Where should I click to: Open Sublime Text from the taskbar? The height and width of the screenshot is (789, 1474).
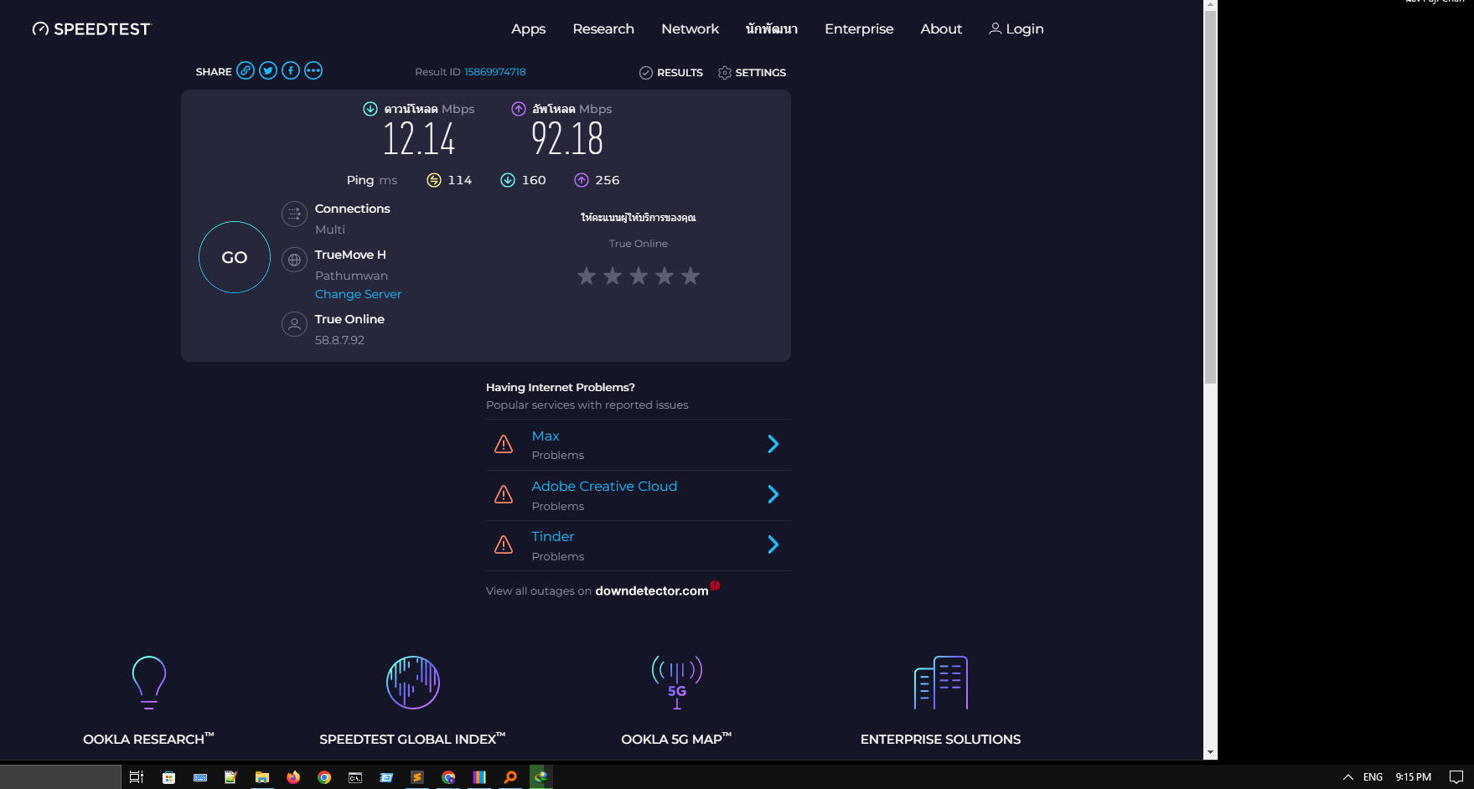(416, 777)
